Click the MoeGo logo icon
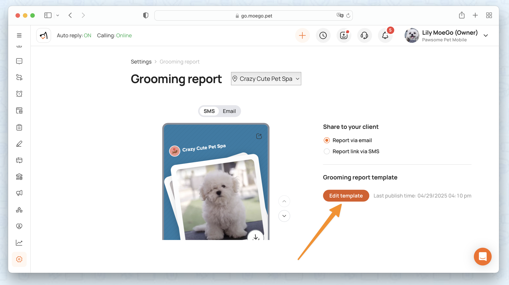This screenshot has height=285, width=509. pyautogui.click(x=44, y=35)
